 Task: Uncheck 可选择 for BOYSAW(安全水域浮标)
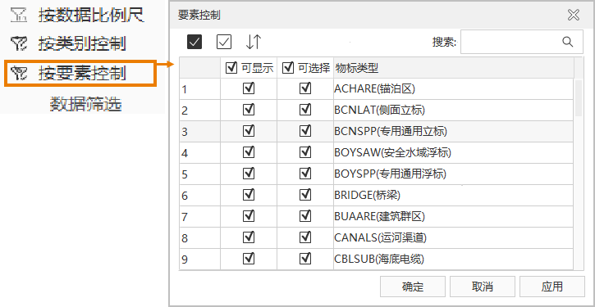pos(305,152)
